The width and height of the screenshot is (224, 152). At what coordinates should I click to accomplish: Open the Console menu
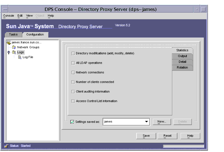pyautogui.click(x=8, y=16)
